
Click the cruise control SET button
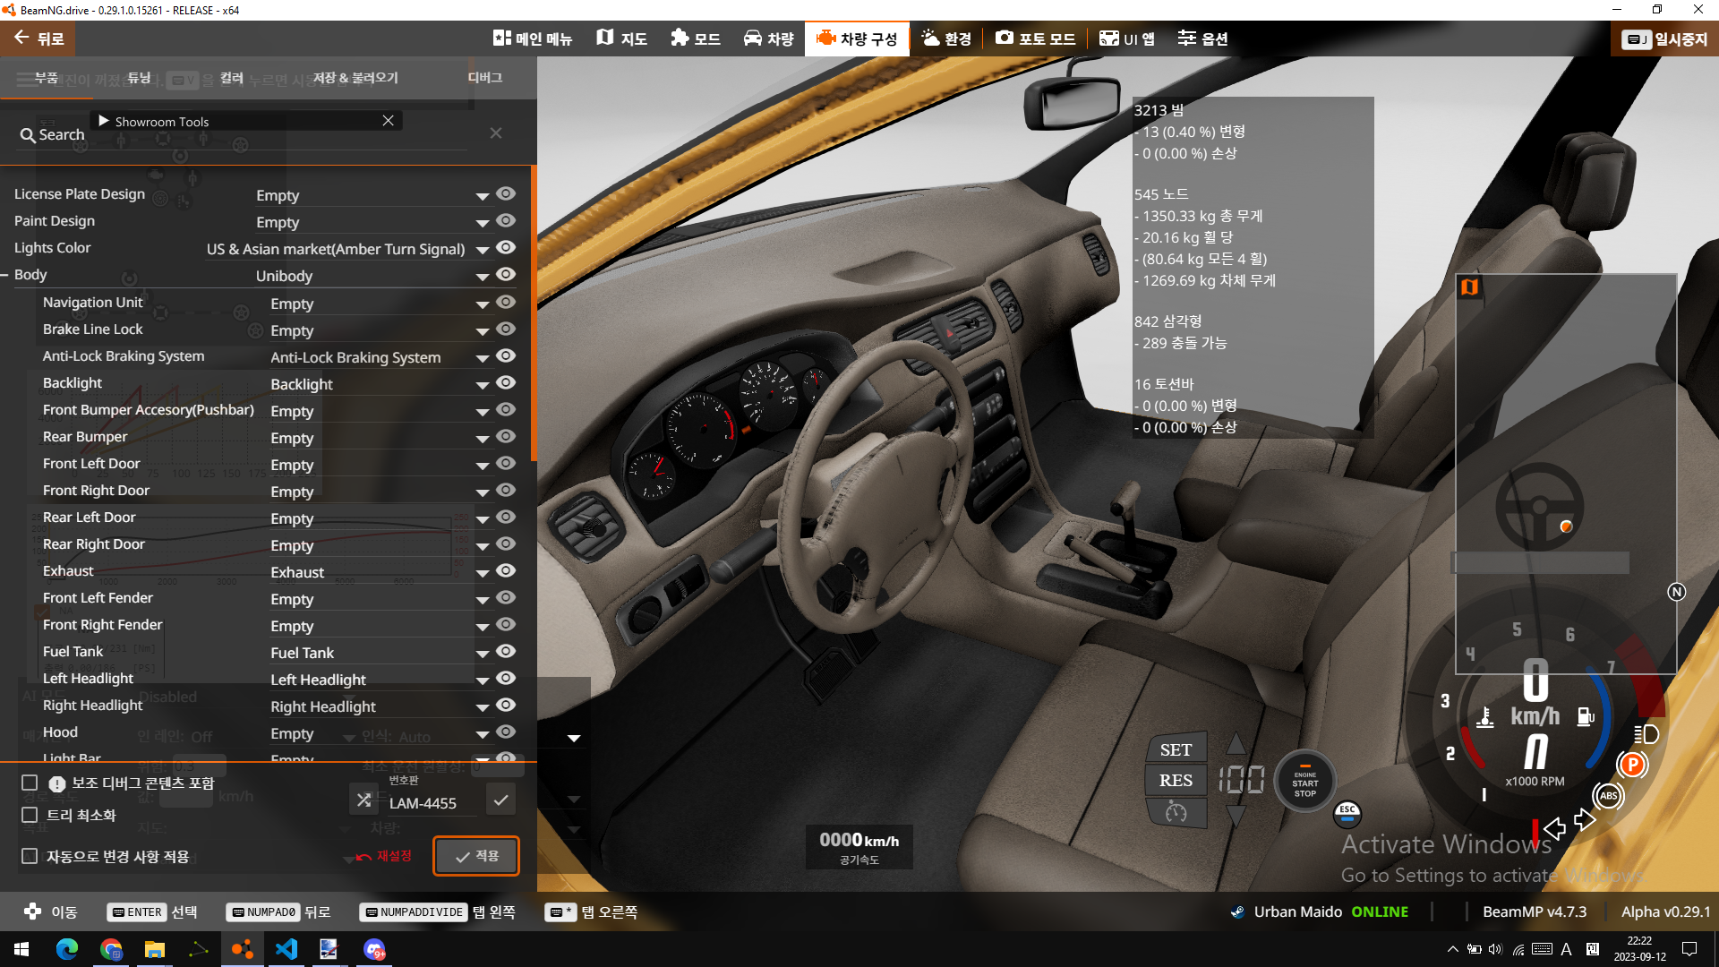point(1176,749)
